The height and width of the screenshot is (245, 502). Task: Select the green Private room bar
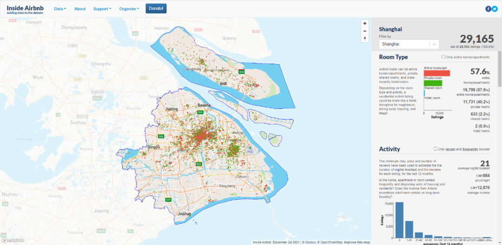point(433,83)
